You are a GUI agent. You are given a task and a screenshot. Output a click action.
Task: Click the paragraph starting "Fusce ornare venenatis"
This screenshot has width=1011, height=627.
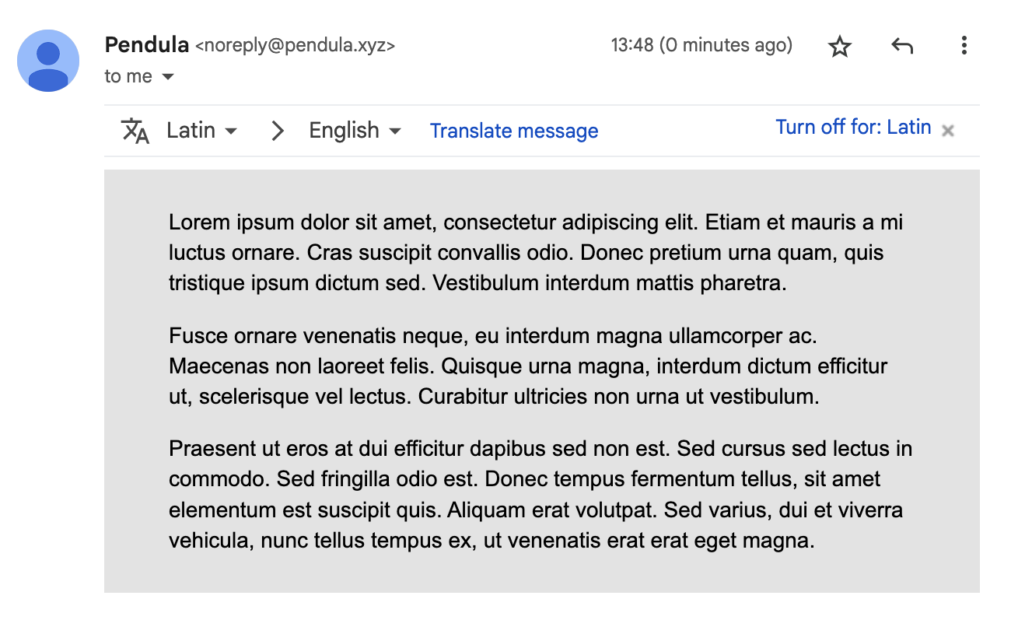[528, 366]
